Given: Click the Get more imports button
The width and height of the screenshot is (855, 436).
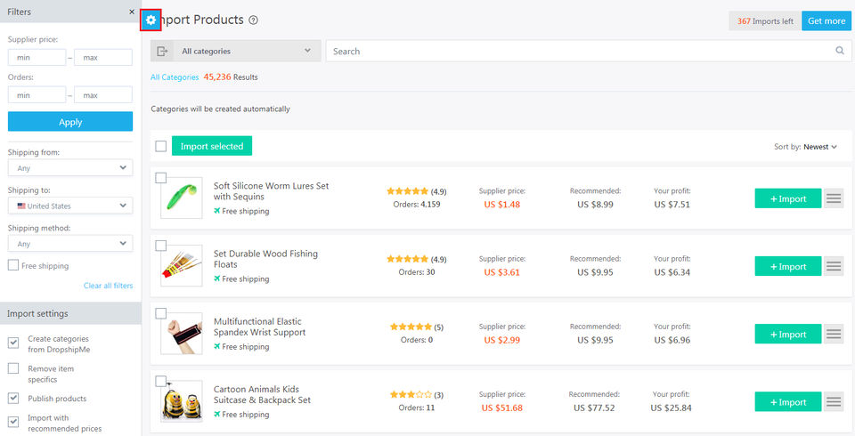Looking at the screenshot, I should tap(826, 20).
